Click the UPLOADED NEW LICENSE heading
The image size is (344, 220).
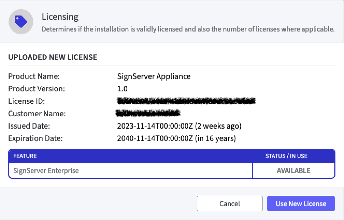click(53, 57)
